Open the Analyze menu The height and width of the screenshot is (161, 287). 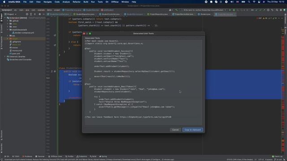[x=66, y=2]
